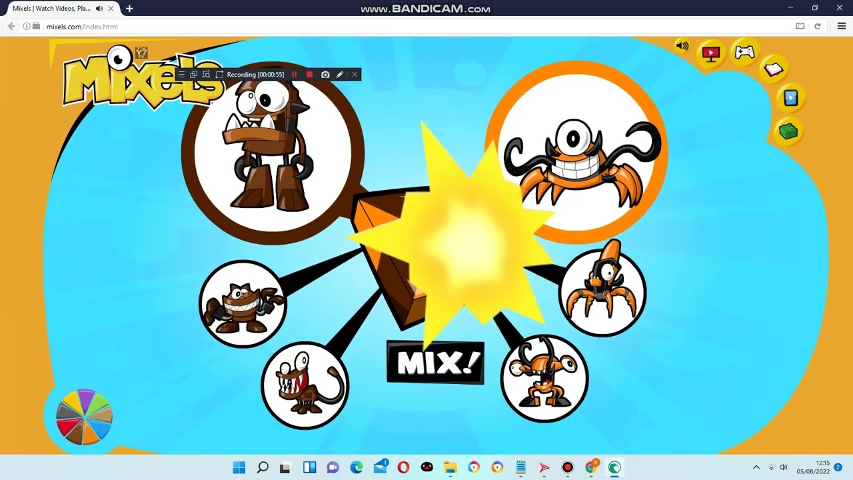Open the Teams Chat taskbar icon

[x=333, y=467]
